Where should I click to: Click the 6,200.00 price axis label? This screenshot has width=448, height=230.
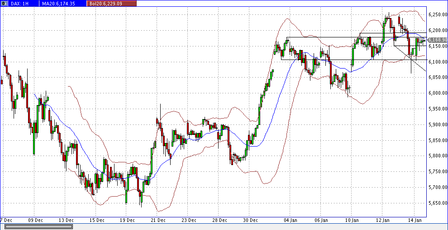pos(438,30)
